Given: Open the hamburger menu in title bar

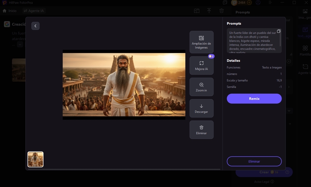Looking at the screenshot, I should coord(270,3).
